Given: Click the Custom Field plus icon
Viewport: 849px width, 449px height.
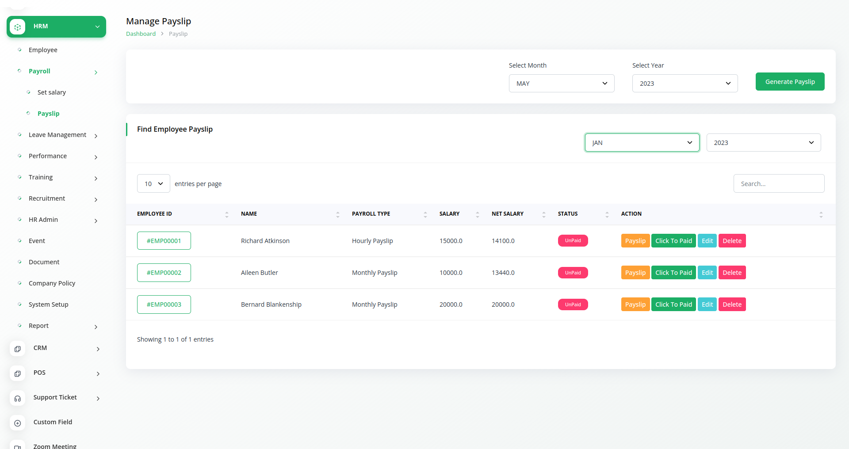Looking at the screenshot, I should [x=18, y=423].
